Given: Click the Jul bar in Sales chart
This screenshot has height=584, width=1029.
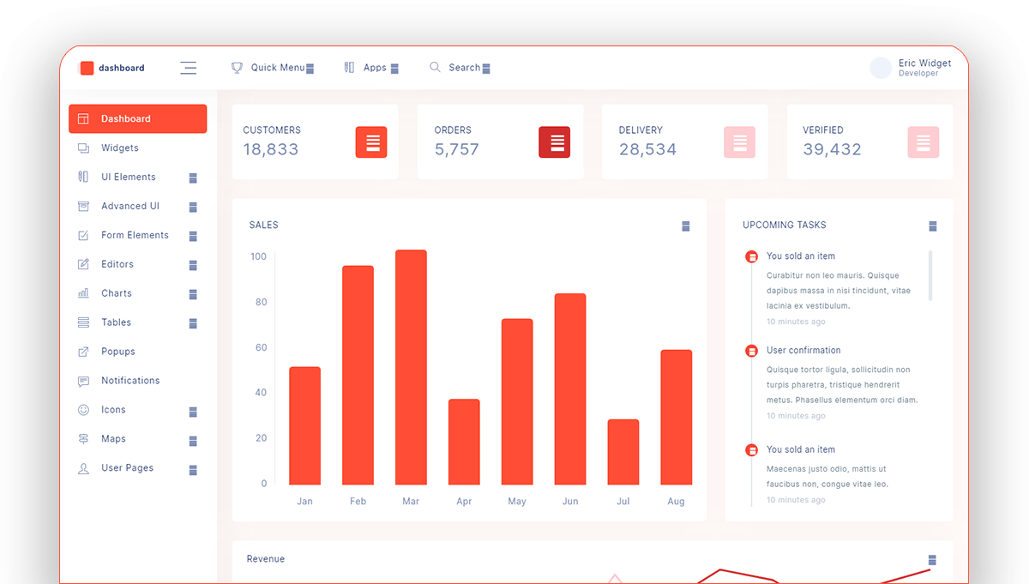Looking at the screenshot, I should (x=623, y=452).
